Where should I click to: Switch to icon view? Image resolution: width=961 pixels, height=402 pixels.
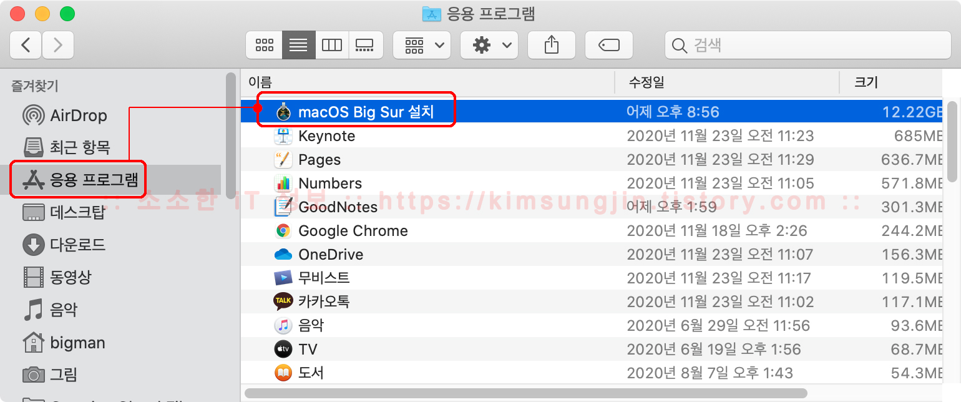click(264, 45)
